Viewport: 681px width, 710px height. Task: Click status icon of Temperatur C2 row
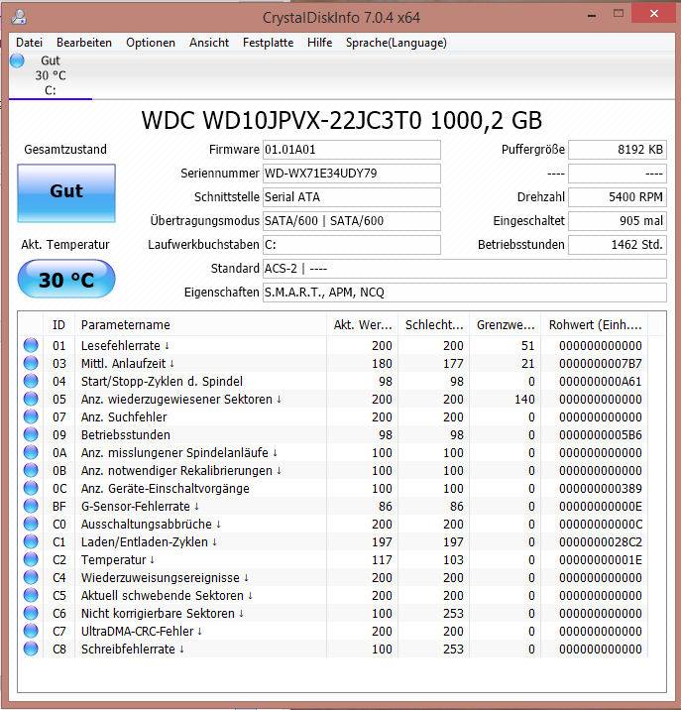pos(31,559)
